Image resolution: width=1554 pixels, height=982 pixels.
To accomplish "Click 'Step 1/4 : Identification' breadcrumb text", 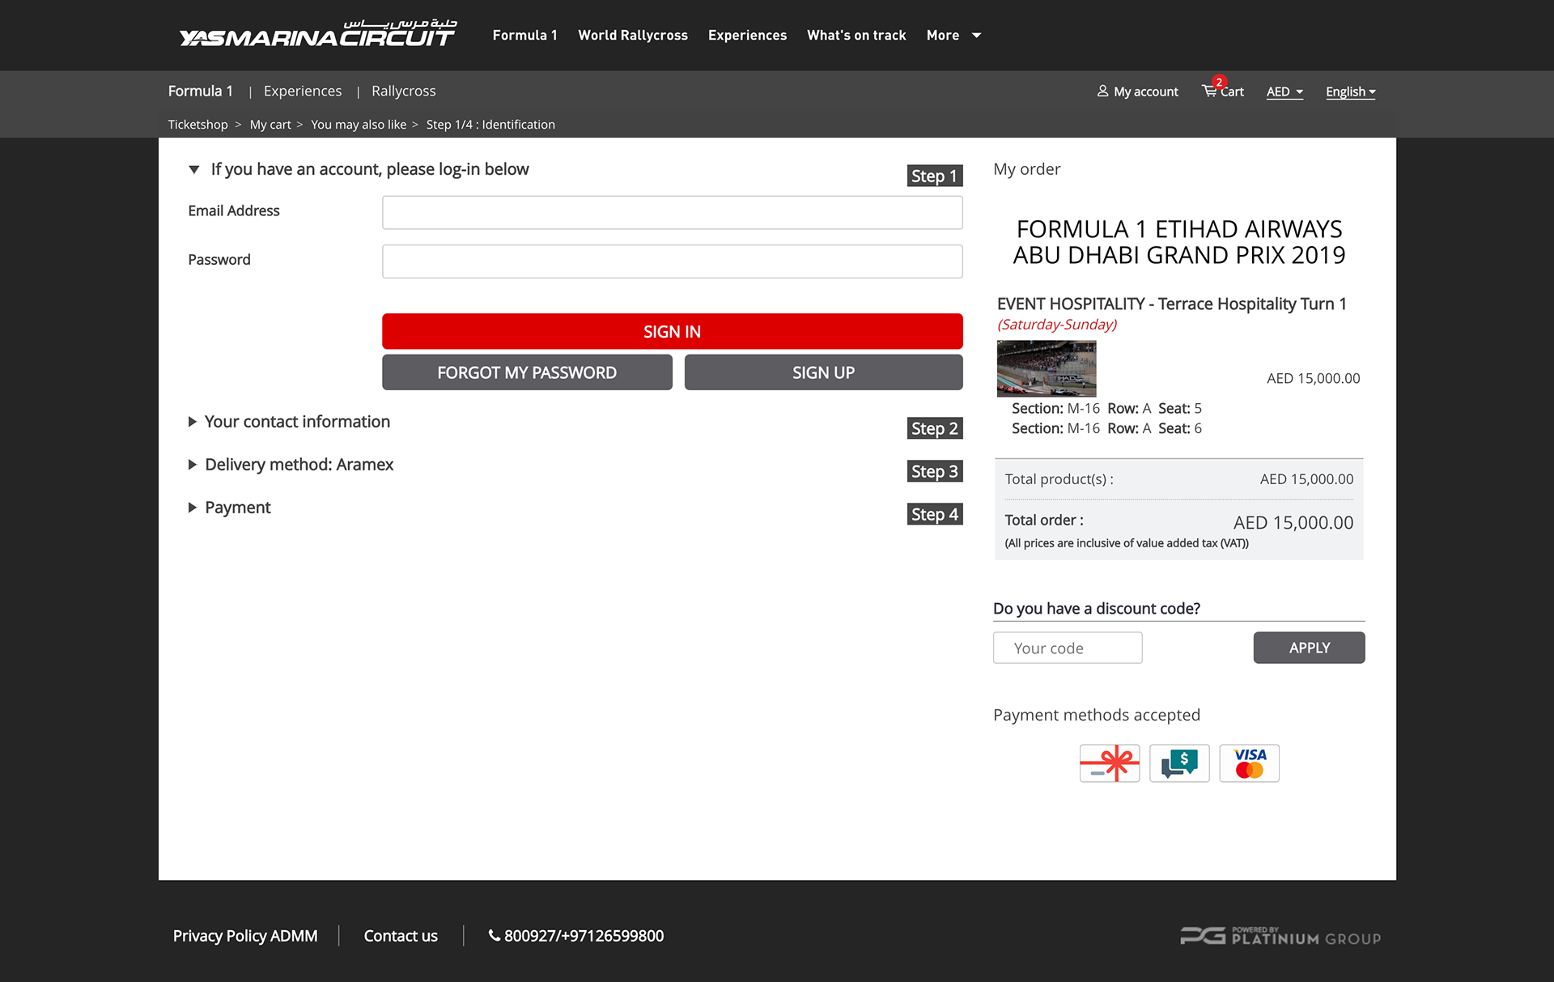I will point(490,125).
